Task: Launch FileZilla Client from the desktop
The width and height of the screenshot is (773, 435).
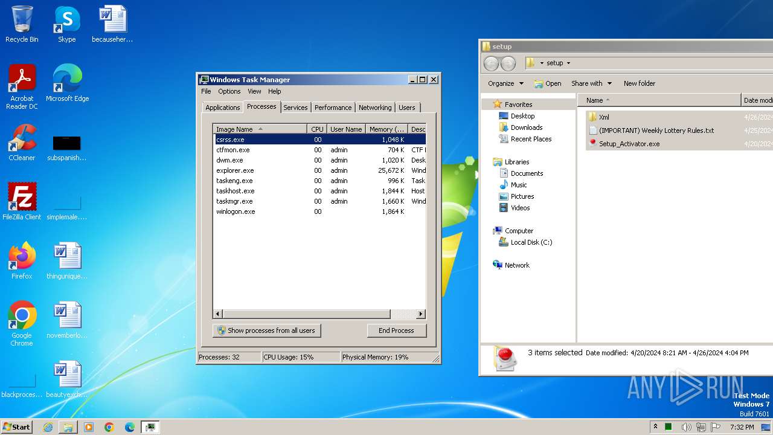Action: click(x=22, y=202)
